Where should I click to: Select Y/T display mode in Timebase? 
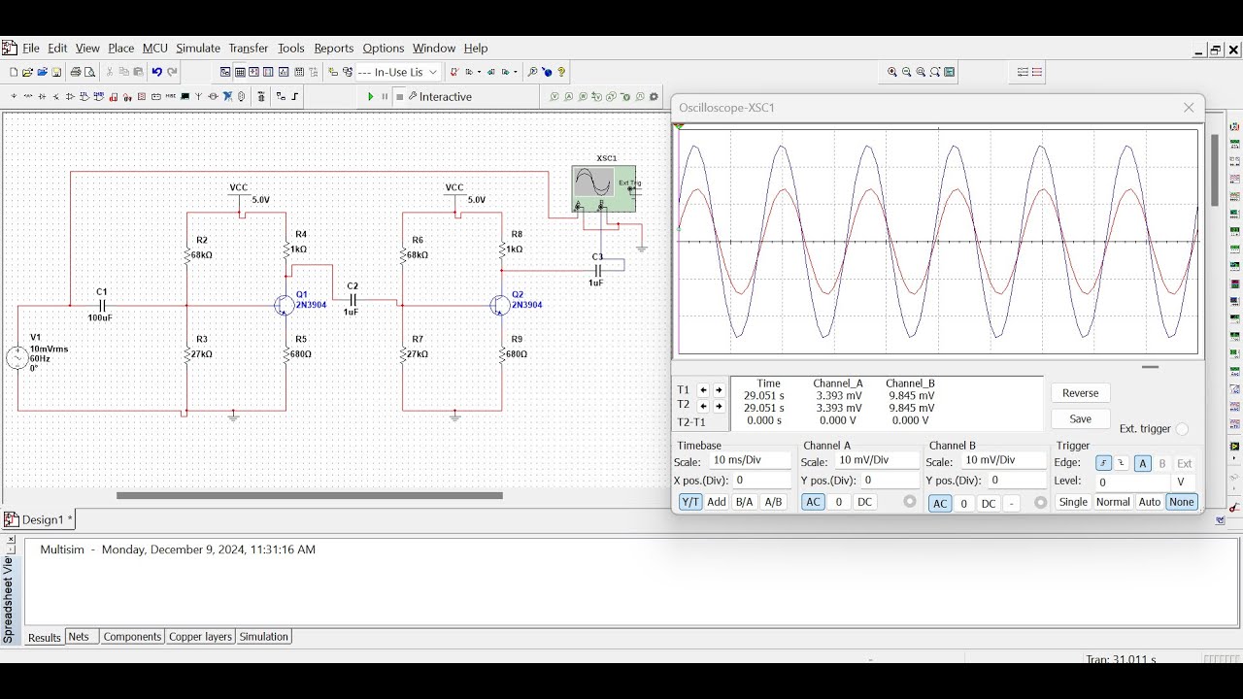[689, 502]
